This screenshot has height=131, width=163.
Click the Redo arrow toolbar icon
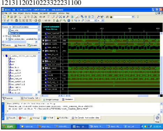44,17
